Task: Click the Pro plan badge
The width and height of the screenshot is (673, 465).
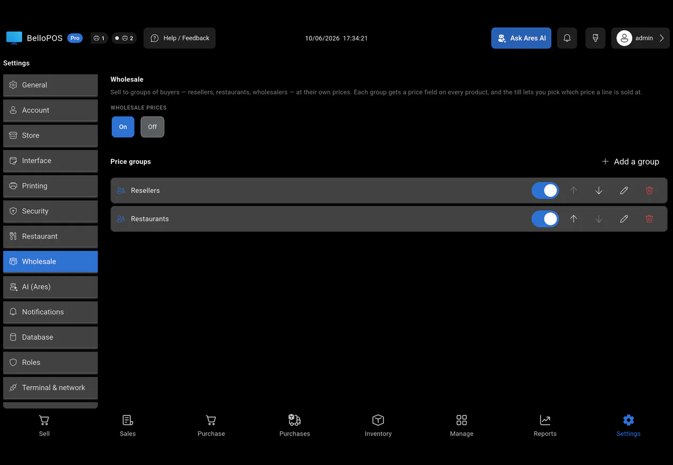Action: click(75, 38)
